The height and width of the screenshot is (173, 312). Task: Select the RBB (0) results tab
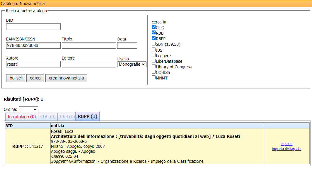[67, 116]
